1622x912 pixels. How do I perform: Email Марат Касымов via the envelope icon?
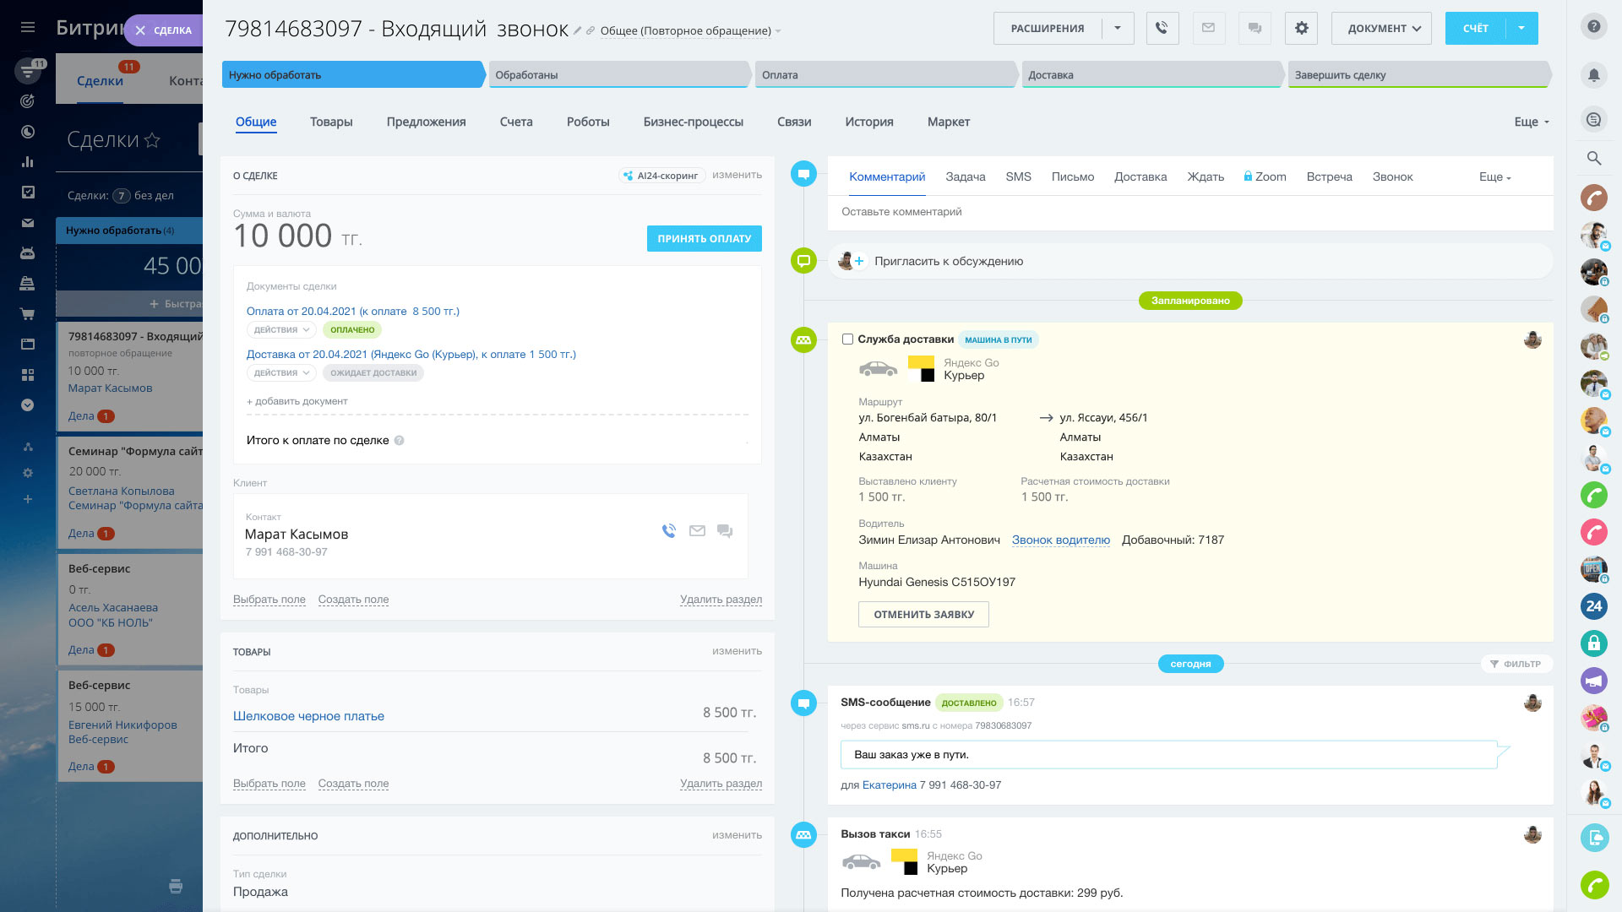pos(697,530)
